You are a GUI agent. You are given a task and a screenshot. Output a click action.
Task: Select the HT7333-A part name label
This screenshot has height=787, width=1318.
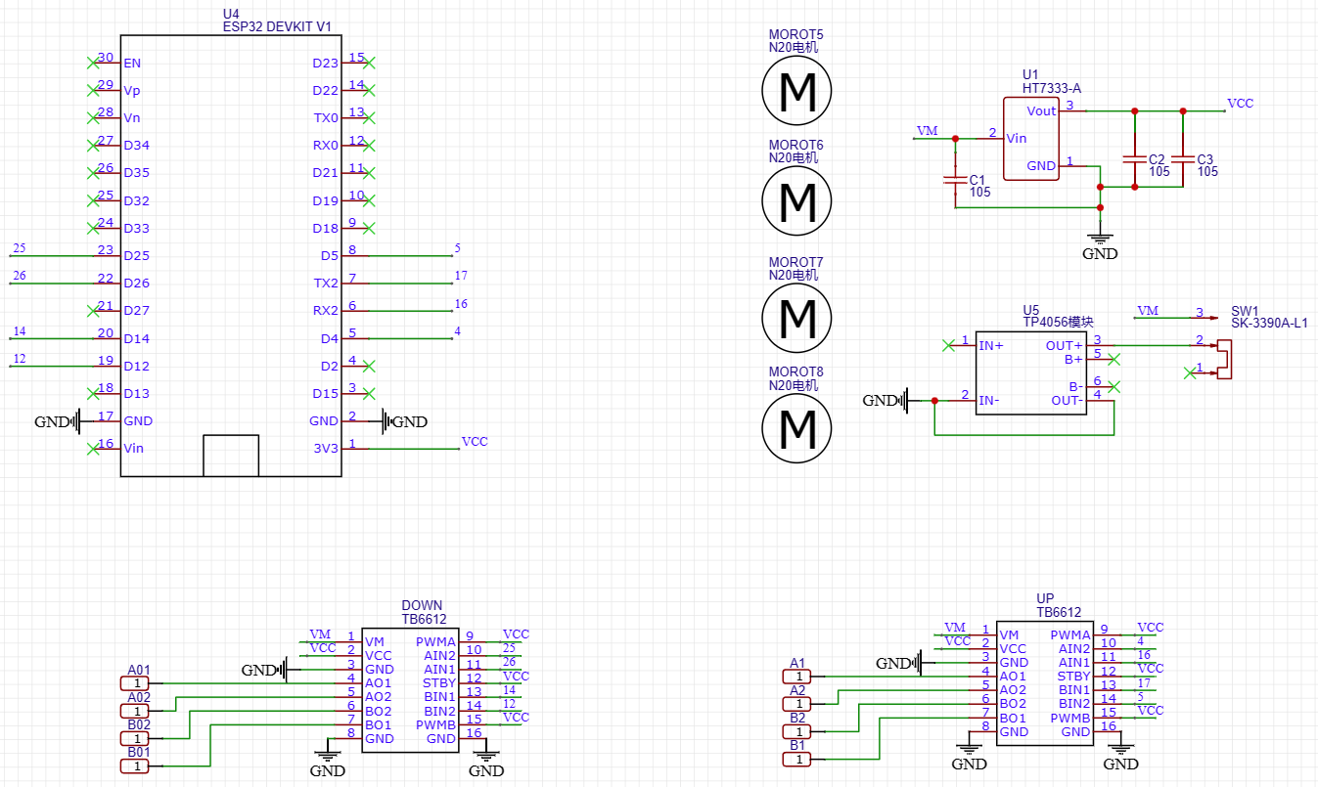coord(1052,88)
